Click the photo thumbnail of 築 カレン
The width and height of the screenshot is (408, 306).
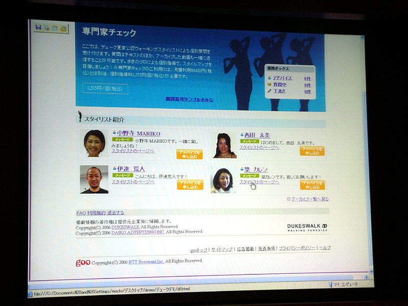coord(222,180)
